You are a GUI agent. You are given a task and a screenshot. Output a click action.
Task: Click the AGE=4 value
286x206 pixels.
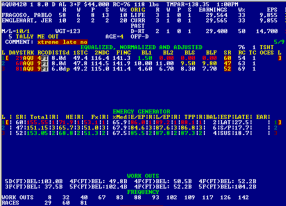[x=114, y=37]
